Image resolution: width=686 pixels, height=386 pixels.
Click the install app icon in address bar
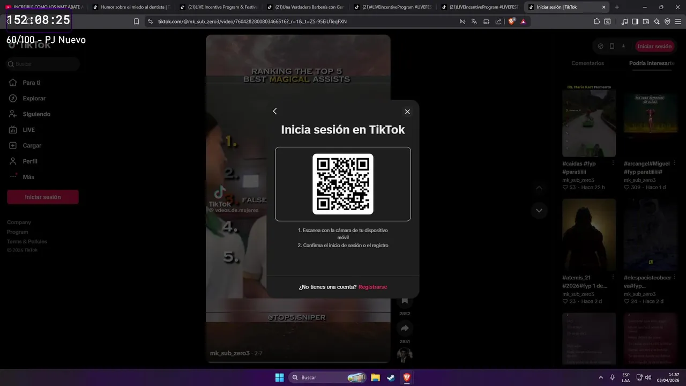pyautogui.click(x=487, y=21)
